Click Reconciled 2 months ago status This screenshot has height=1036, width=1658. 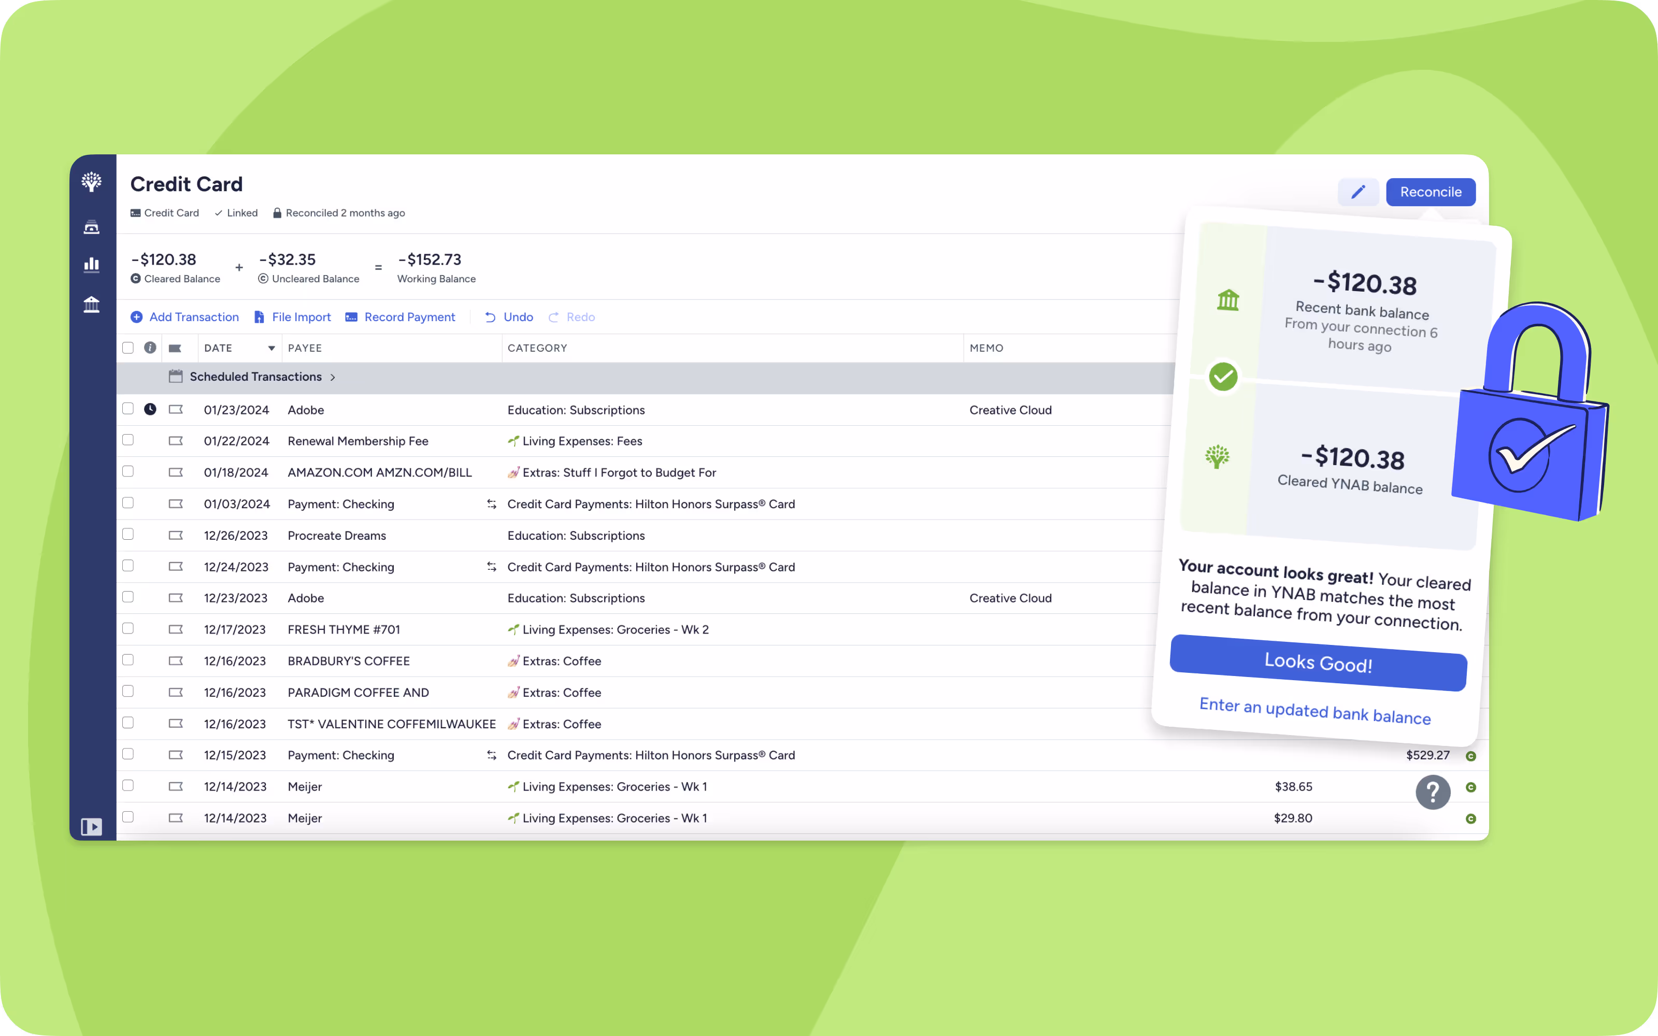[338, 212]
